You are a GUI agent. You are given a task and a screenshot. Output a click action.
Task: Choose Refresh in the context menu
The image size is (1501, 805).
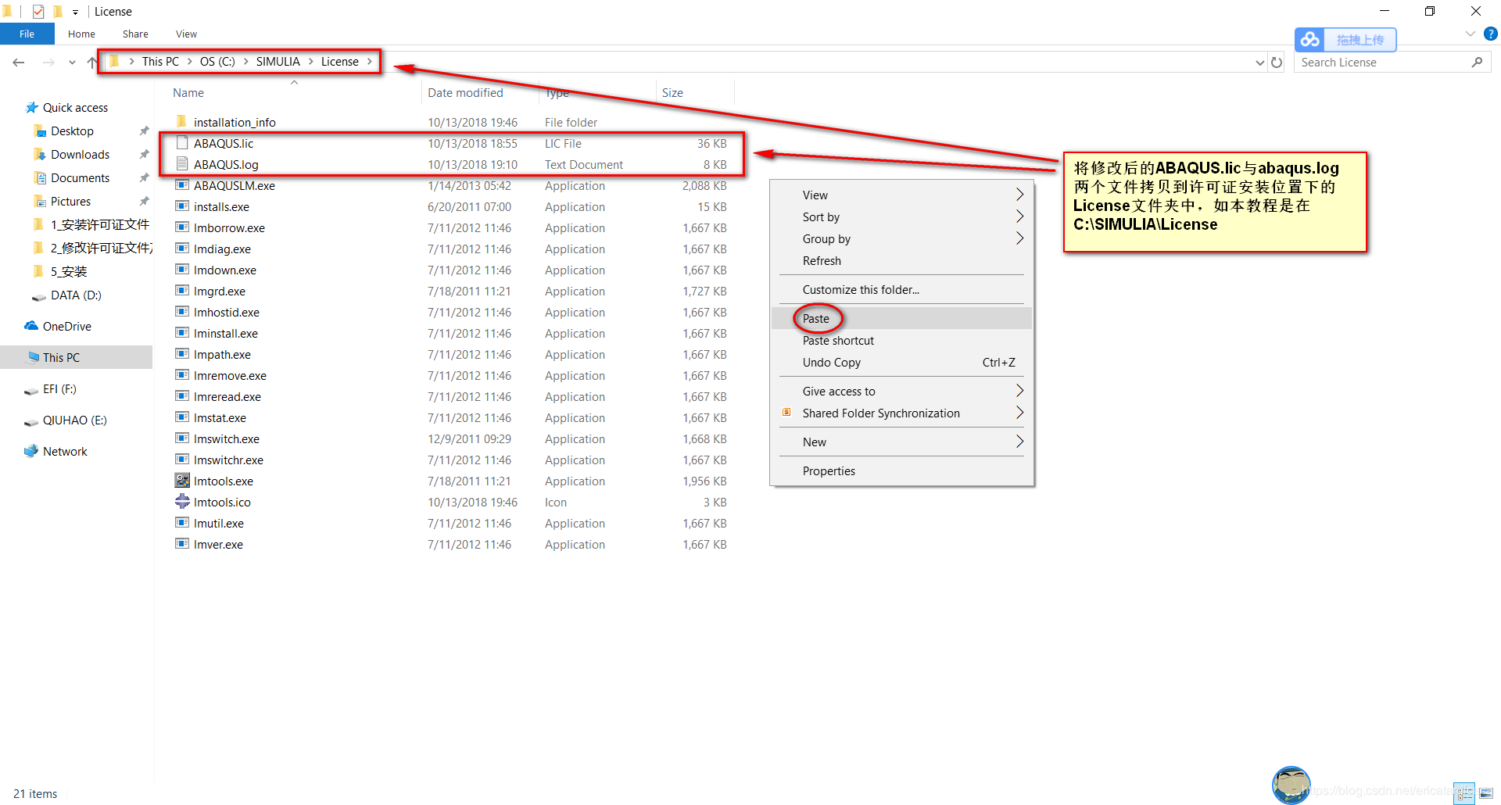901,261
